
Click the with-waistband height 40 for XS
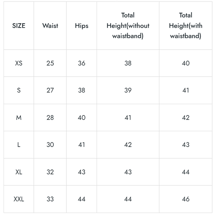185,63
